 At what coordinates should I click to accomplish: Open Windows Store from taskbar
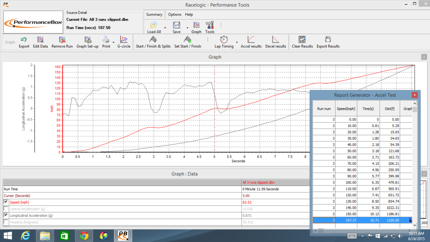pos(64,236)
